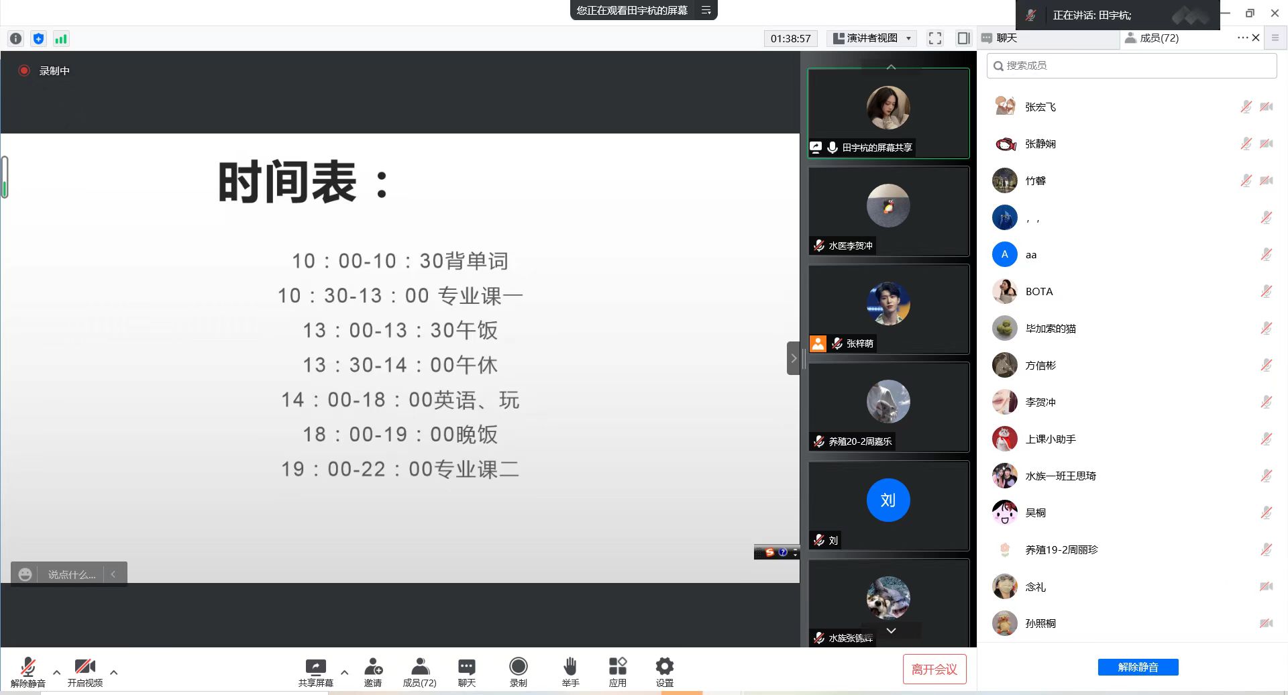Open the Settings gear in toolbar
1288x695 pixels.
click(x=664, y=672)
